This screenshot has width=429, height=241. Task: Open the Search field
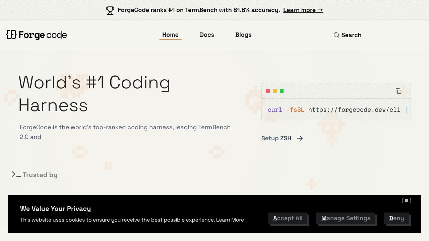(x=348, y=35)
